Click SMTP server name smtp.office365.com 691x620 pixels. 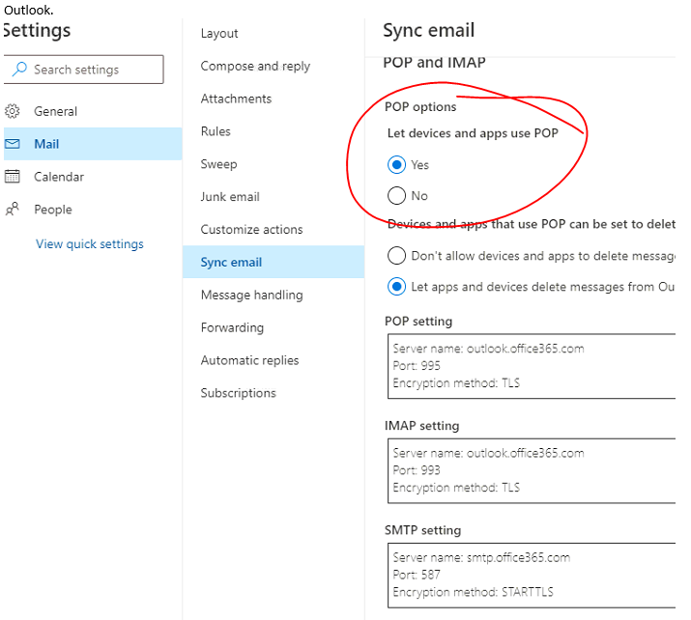click(x=481, y=557)
